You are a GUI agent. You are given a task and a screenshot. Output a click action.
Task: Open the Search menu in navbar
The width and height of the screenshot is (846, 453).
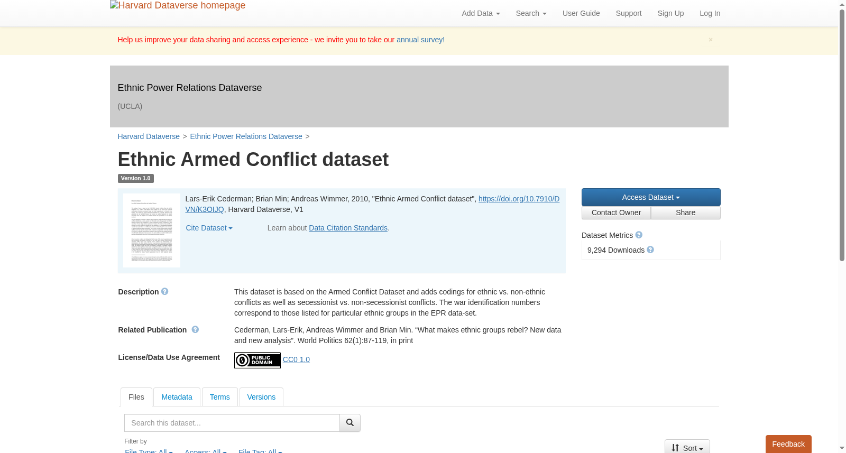[531, 13]
